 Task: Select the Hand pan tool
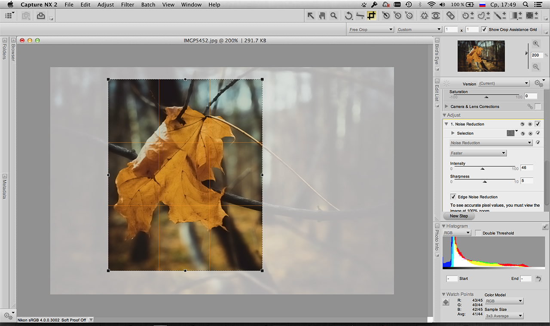click(x=322, y=15)
